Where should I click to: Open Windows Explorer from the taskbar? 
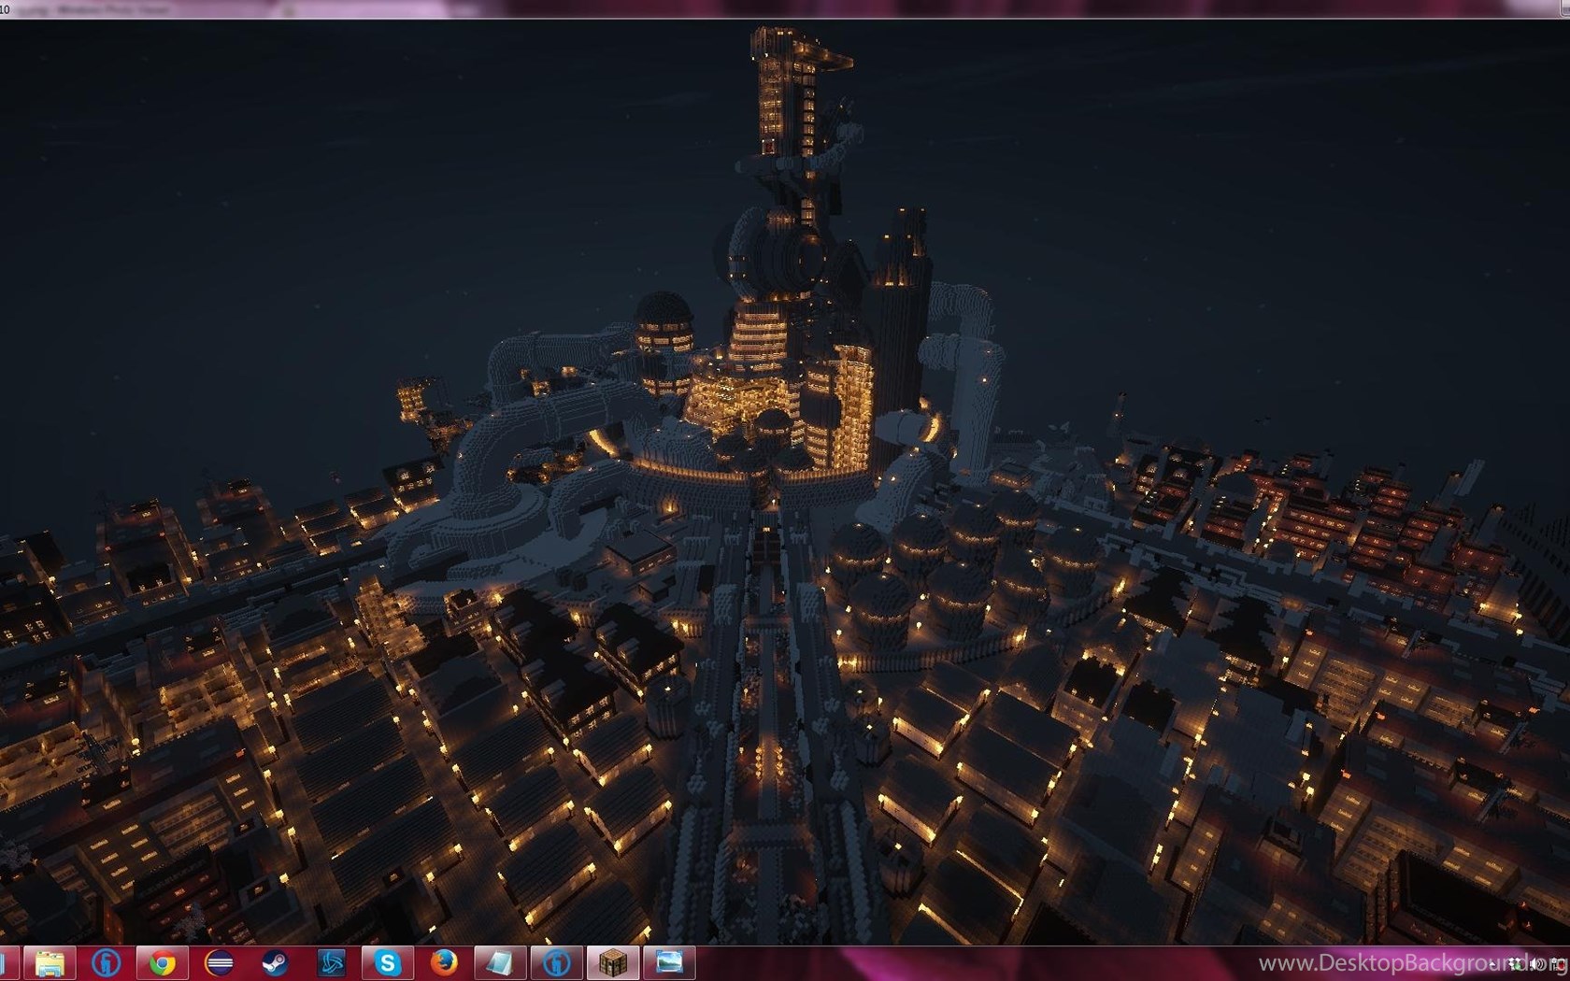pos(50,962)
